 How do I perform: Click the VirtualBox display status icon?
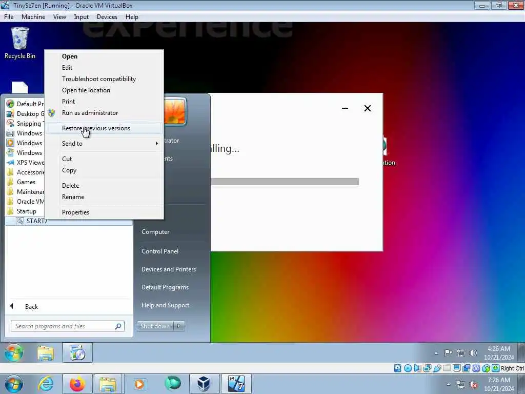coord(456,368)
